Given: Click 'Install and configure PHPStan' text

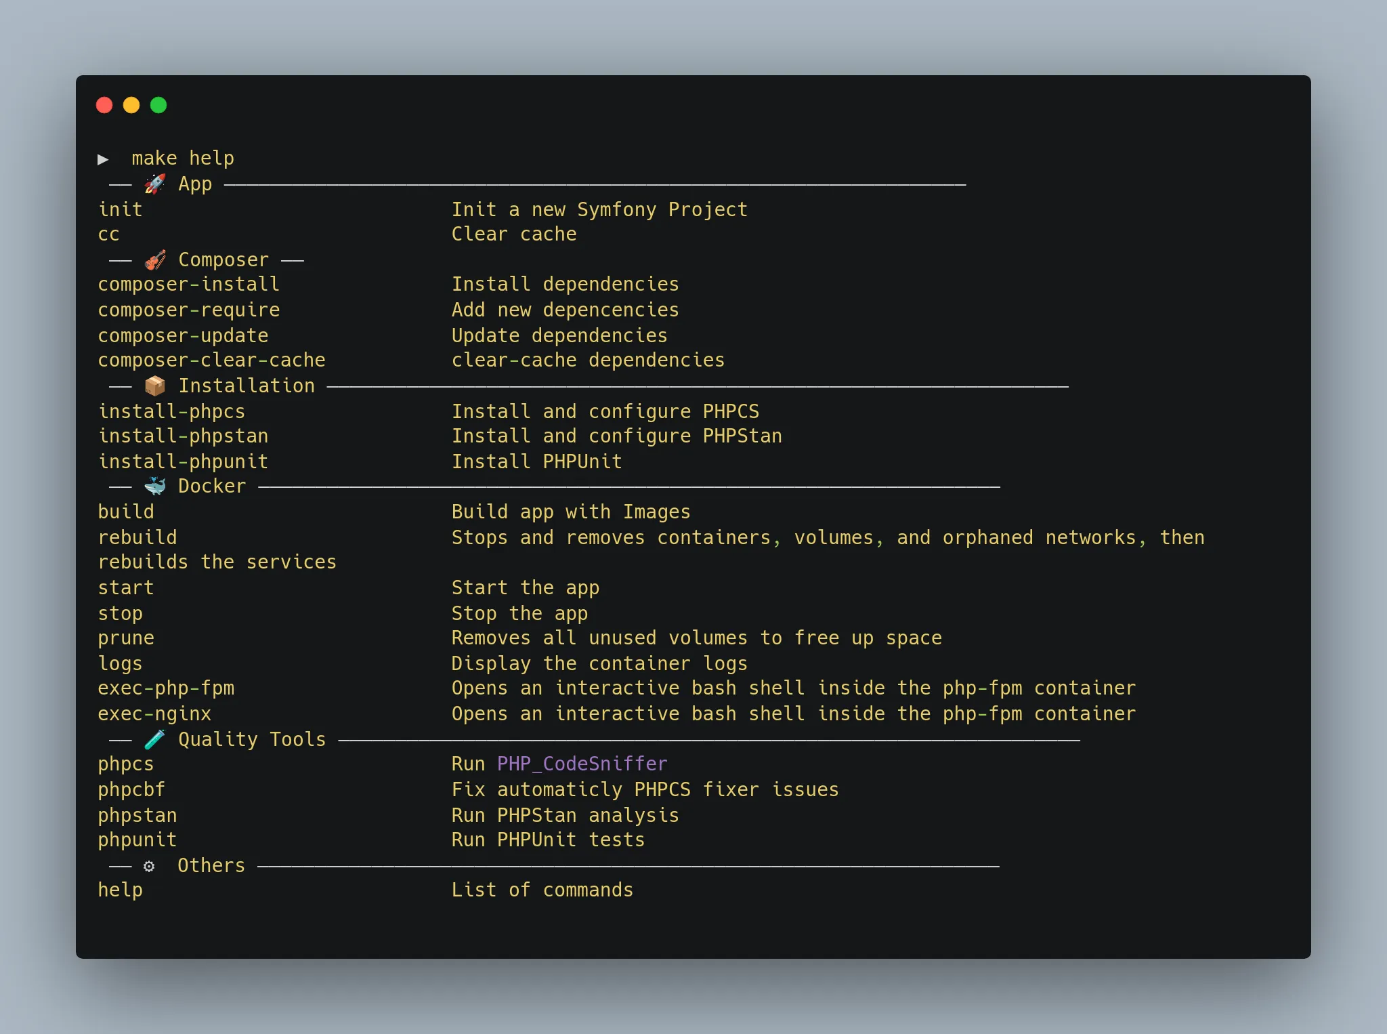Looking at the screenshot, I should click(617, 436).
